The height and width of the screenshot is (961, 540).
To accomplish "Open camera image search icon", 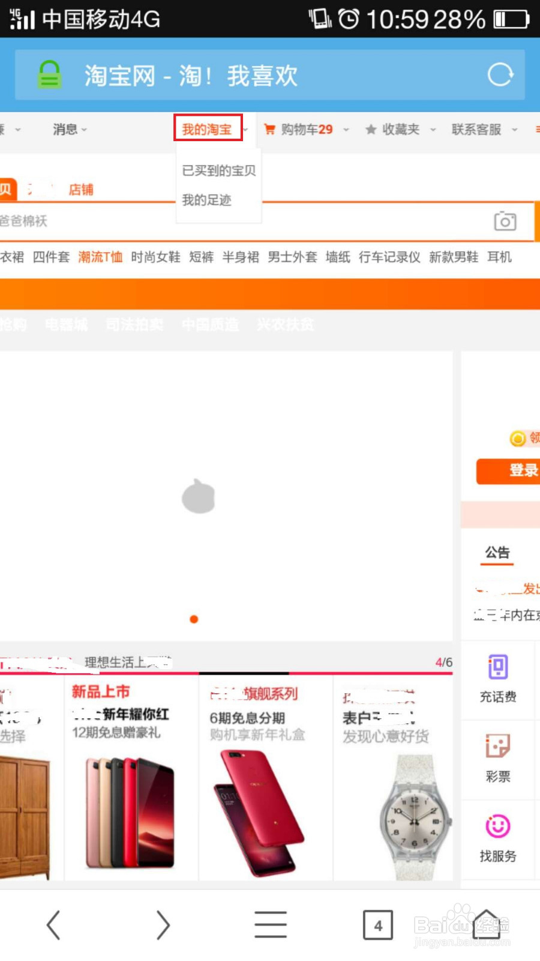I will [505, 221].
